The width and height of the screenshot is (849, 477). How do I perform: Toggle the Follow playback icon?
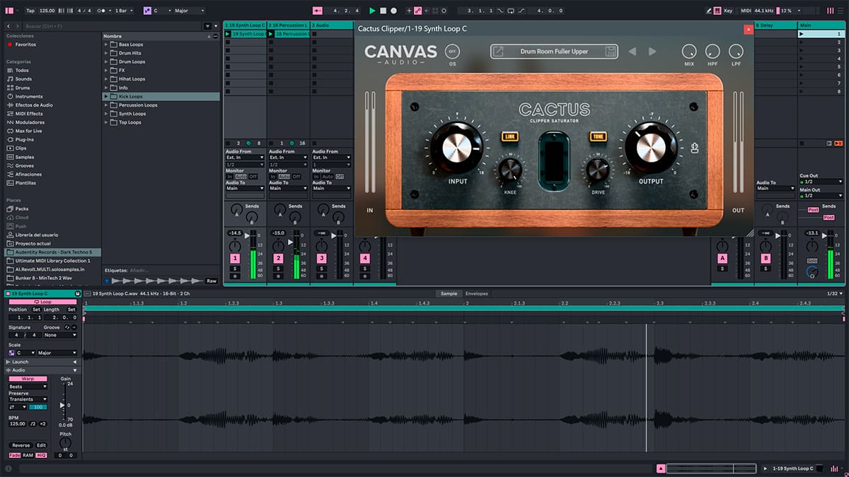coord(317,11)
